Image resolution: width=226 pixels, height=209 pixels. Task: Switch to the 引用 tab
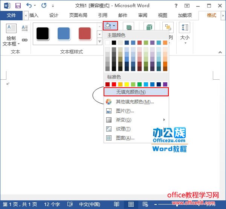103,15
